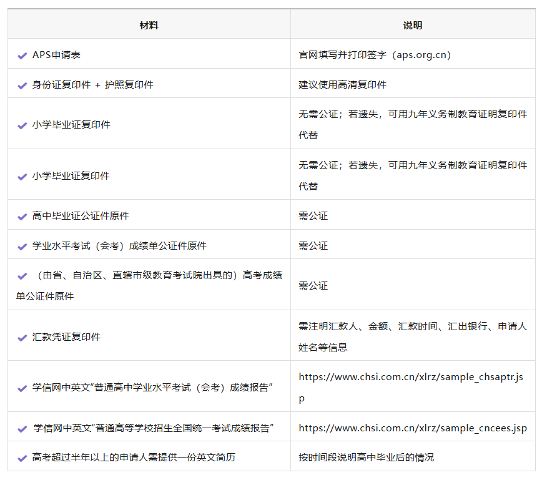The width and height of the screenshot is (552, 480).
Task: Click the checkmark beside 普通高等学校招生全国统一考试成绩报告
Action: pyautogui.click(x=22, y=429)
